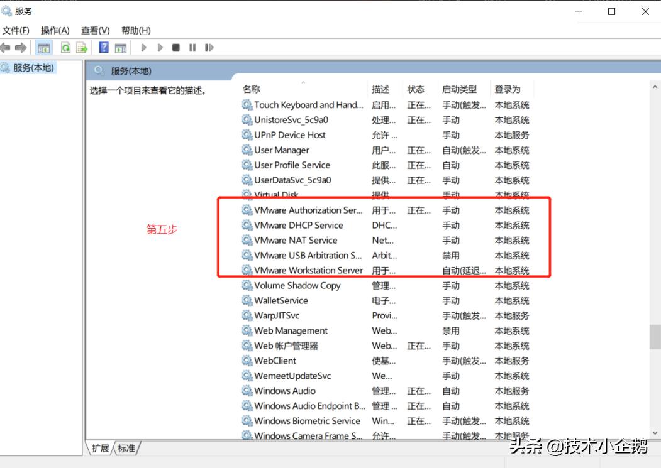Switch to the 扩展 tab
Viewport: 661px width, 468px height.
pyautogui.click(x=101, y=449)
